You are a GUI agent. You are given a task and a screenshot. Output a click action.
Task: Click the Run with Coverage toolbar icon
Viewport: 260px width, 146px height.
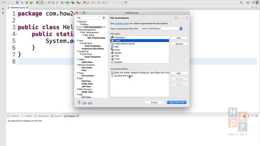[x=73, y=2]
